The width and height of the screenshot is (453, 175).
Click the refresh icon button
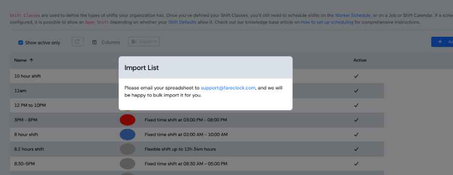(x=77, y=42)
